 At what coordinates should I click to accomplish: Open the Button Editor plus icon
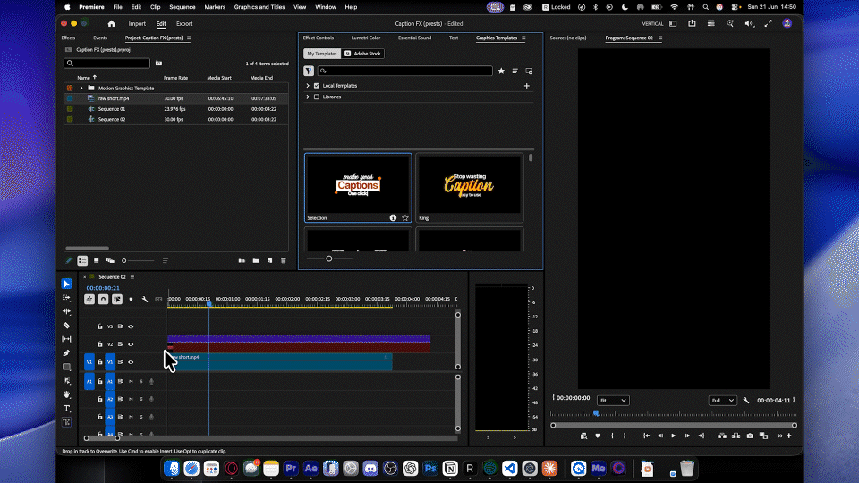point(789,436)
